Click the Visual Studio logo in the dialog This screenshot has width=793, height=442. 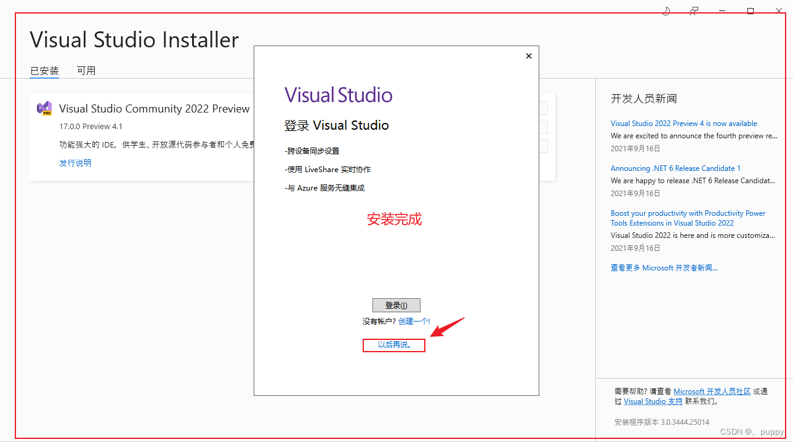(338, 94)
